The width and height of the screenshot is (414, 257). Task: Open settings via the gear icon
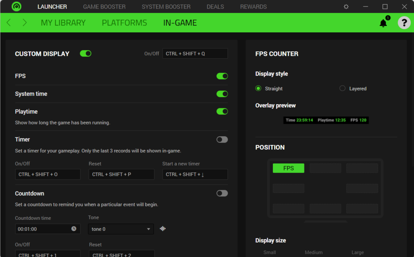pos(346,7)
